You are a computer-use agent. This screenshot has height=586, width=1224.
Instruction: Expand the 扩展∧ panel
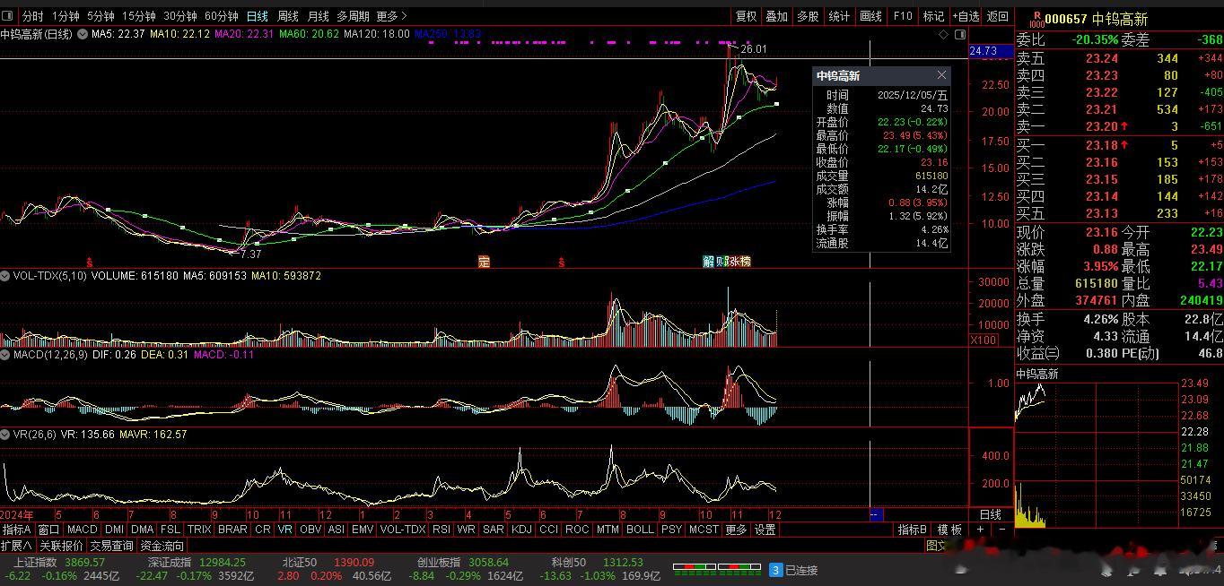click(17, 546)
